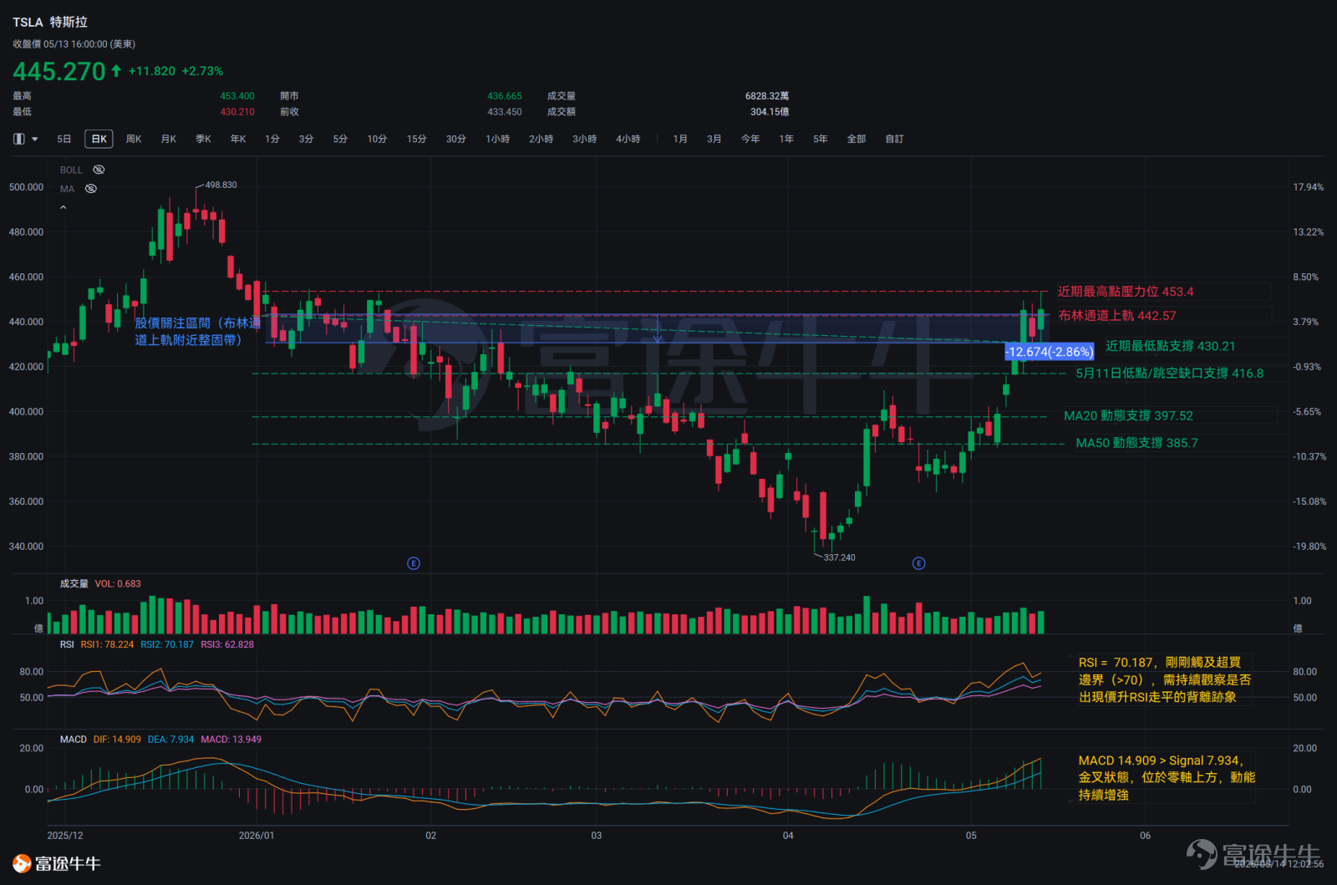Click the RSI2: 70.187 value
The width and height of the screenshot is (1337, 885).
(167, 644)
